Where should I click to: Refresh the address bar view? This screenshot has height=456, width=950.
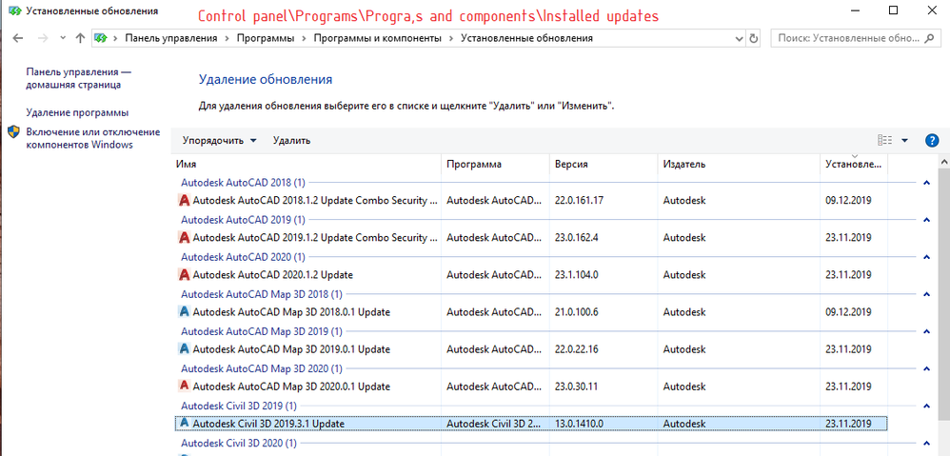754,38
